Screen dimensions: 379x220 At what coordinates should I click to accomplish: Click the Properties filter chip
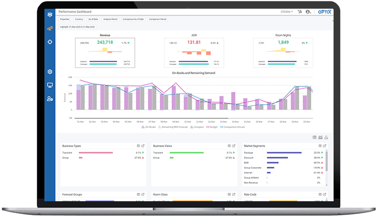coord(65,19)
